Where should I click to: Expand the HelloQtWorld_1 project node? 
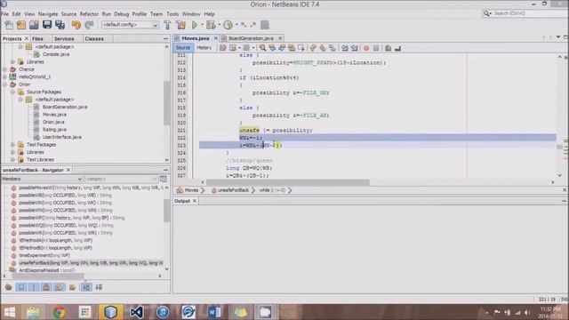click(x=4, y=76)
